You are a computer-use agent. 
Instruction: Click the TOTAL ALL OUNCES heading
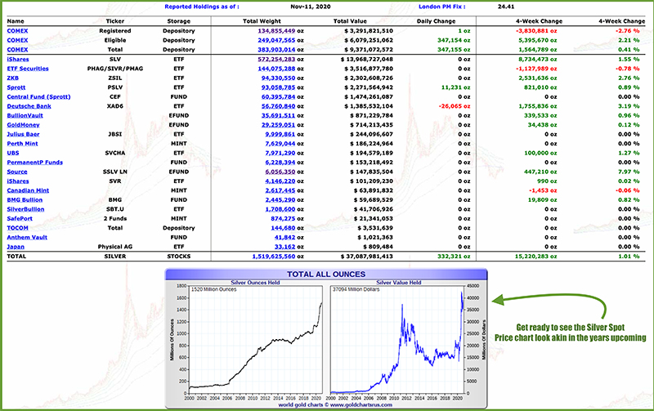(x=326, y=275)
